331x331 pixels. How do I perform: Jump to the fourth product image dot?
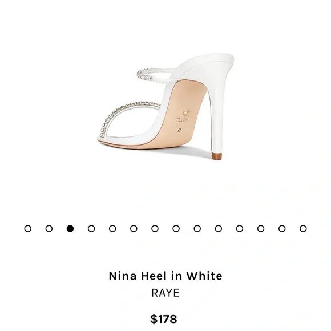pos(91,229)
